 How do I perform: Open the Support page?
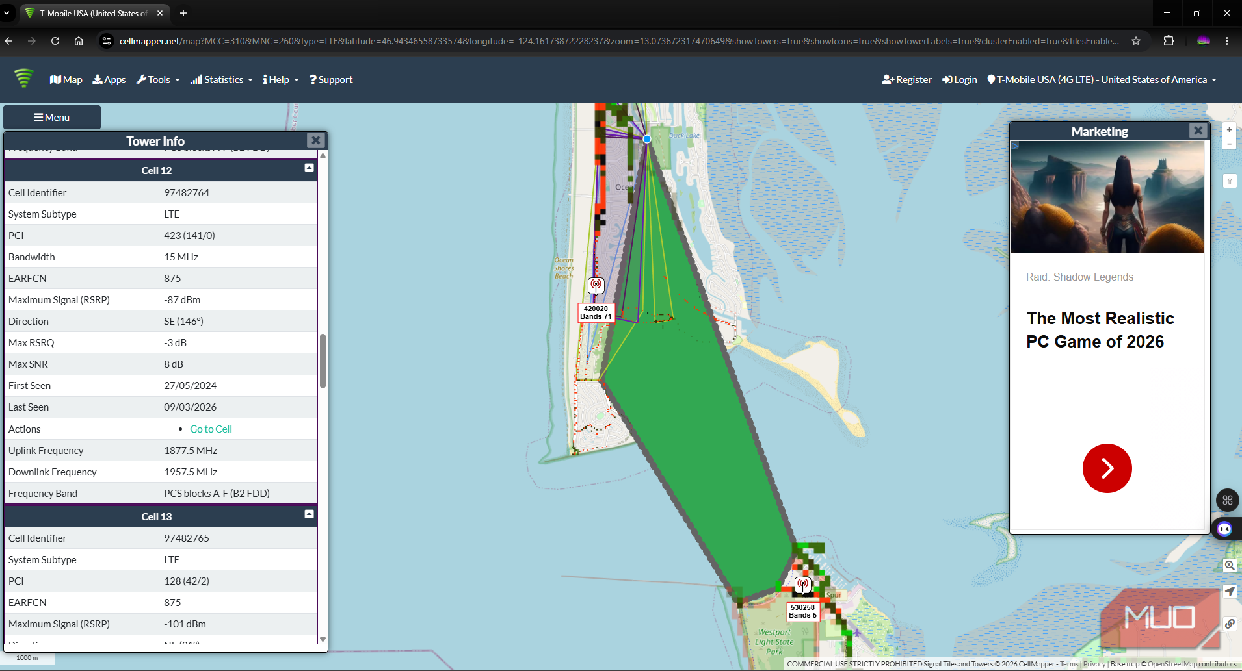331,79
